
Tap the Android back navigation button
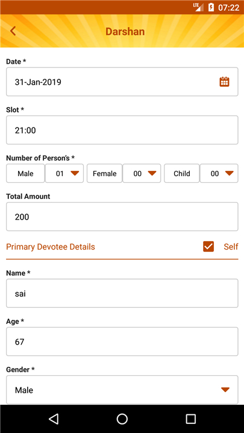[54, 419]
